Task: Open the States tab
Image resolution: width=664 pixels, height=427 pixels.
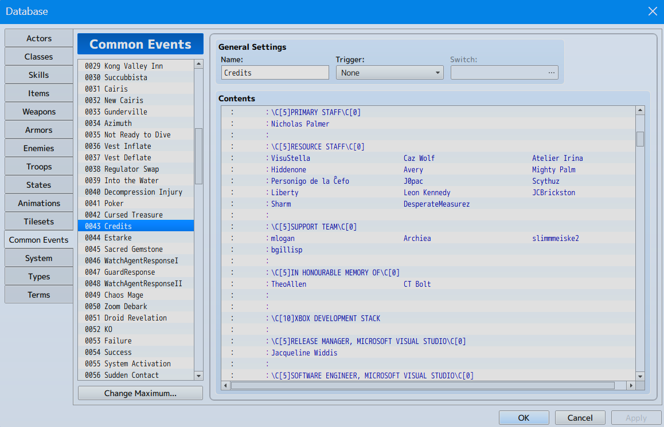Action: [x=38, y=185]
